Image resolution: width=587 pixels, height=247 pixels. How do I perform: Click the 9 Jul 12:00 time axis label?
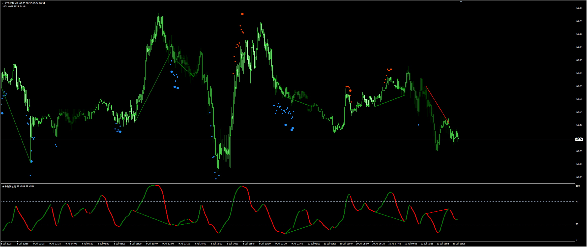[168, 244]
